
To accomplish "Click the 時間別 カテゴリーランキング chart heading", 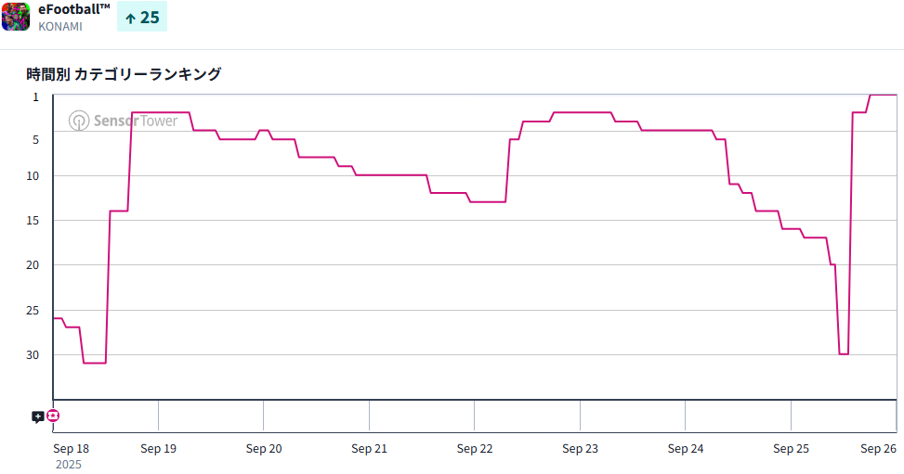I will pos(124,74).
